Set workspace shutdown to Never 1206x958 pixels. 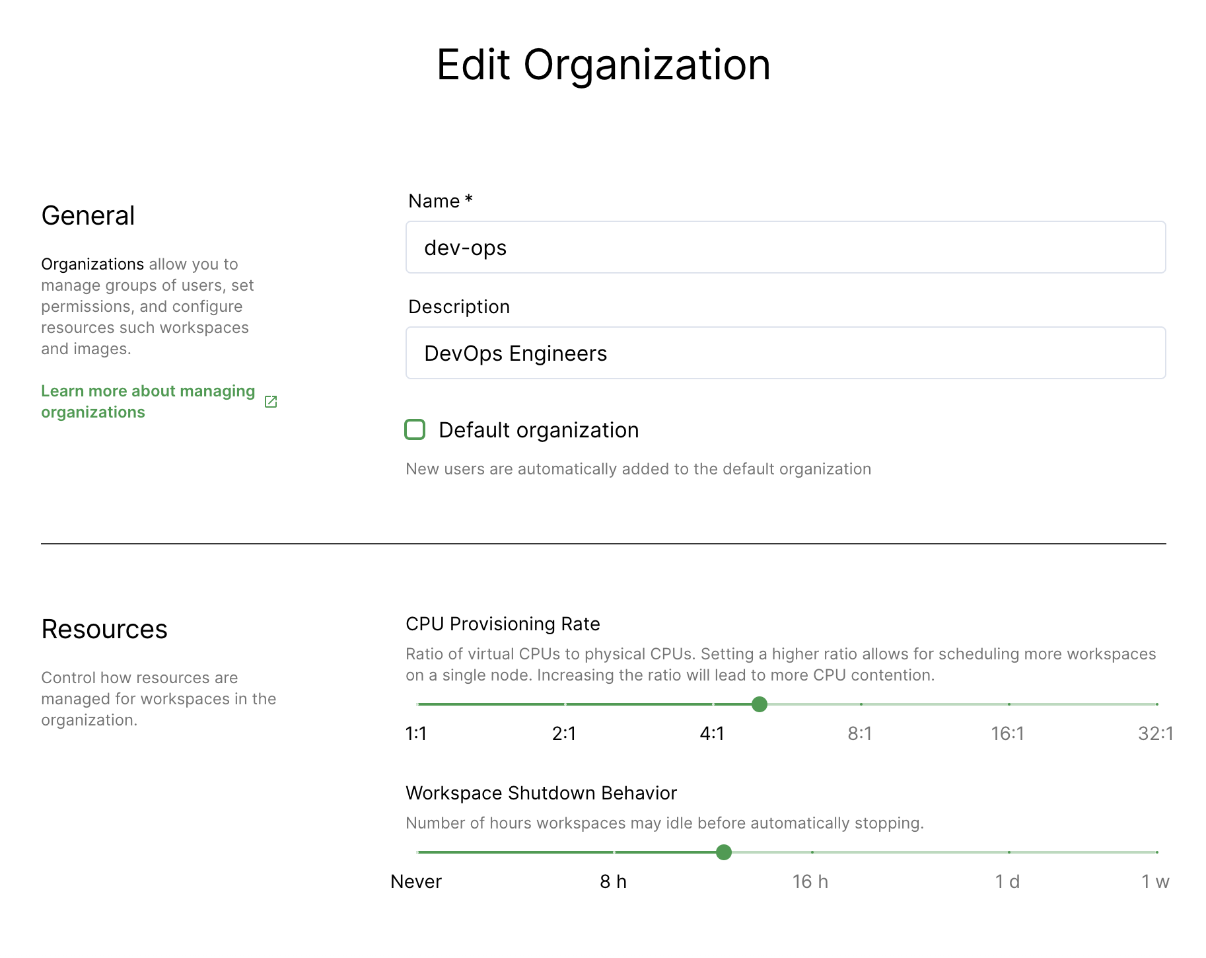click(418, 852)
